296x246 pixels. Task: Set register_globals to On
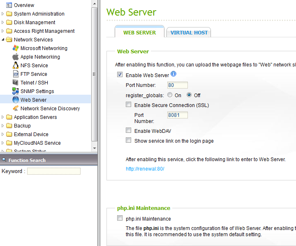pos(170,95)
